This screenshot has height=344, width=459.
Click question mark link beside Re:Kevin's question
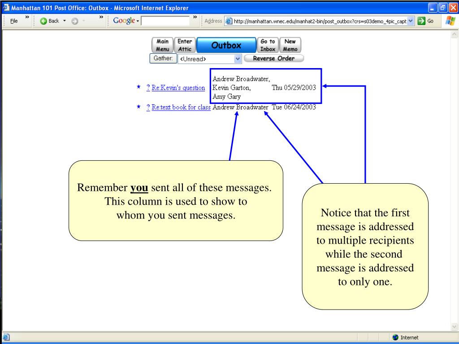[148, 87]
